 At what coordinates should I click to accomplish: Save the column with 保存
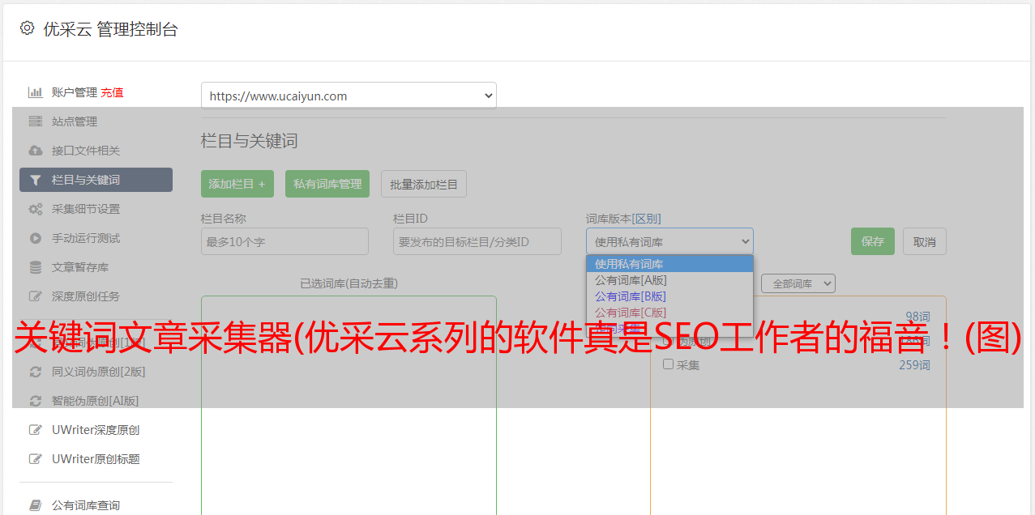click(x=873, y=241)
